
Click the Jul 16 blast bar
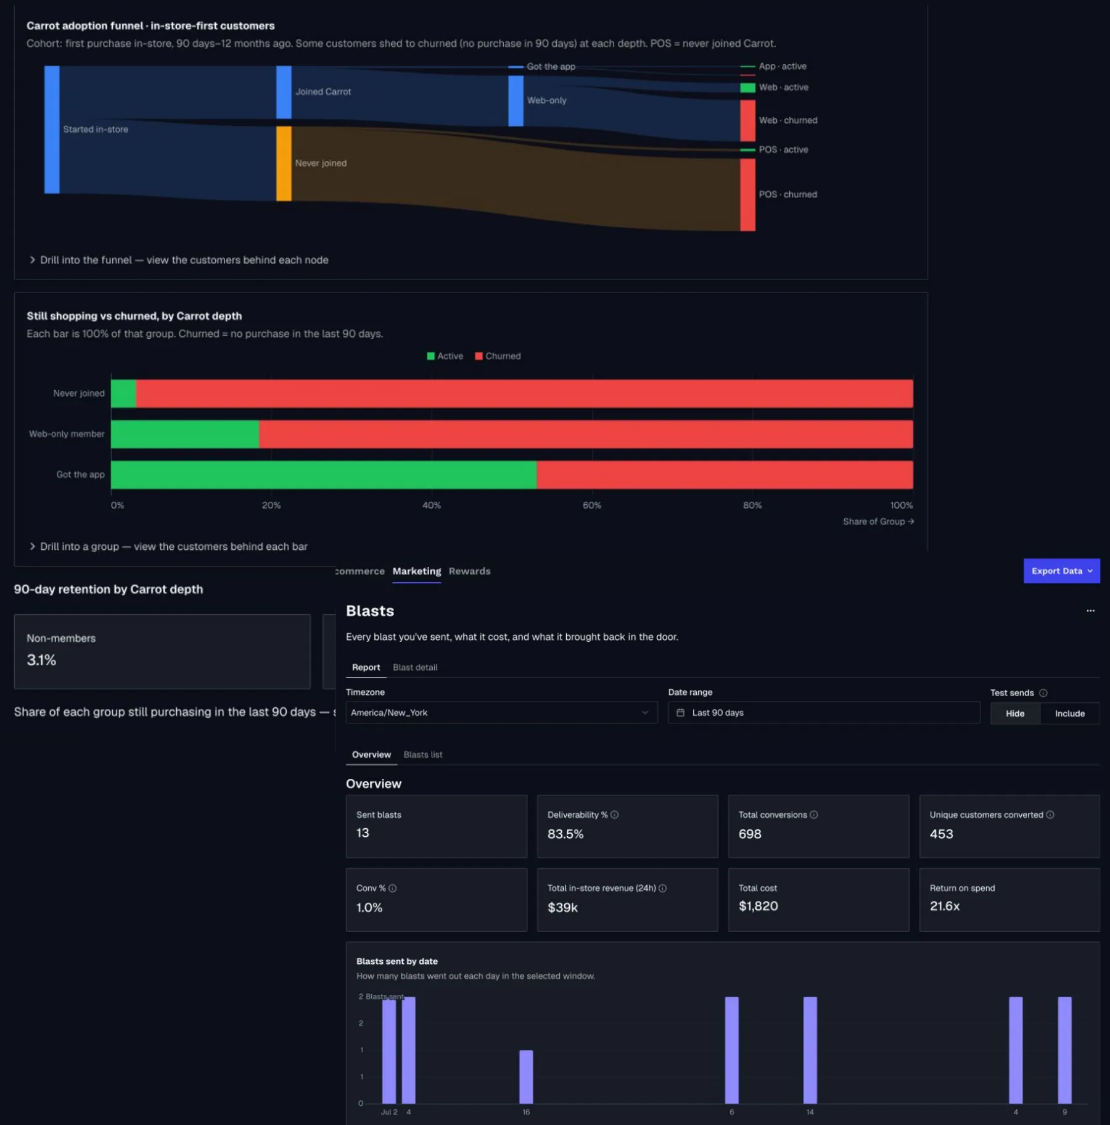click(526, 1076)
